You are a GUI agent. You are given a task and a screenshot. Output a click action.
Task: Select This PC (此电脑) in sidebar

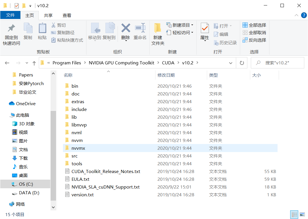coord(19,115)
